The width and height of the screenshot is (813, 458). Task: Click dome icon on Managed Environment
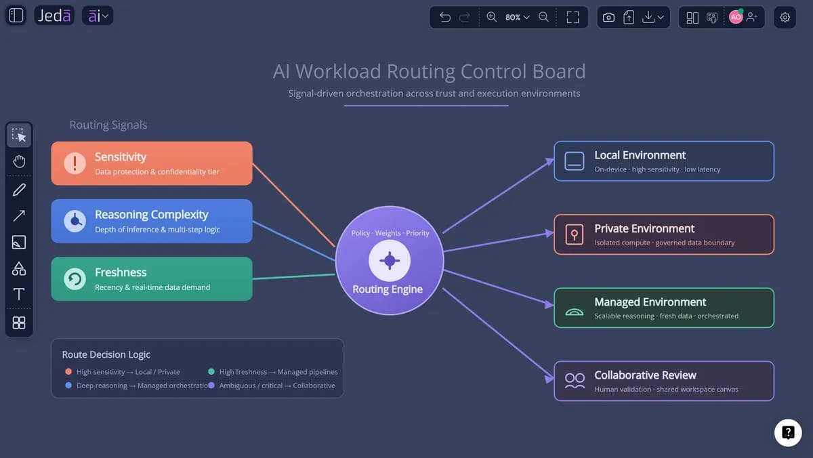575,312
